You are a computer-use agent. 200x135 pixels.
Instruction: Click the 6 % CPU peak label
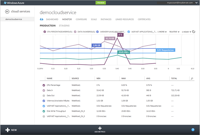[120, 35]
